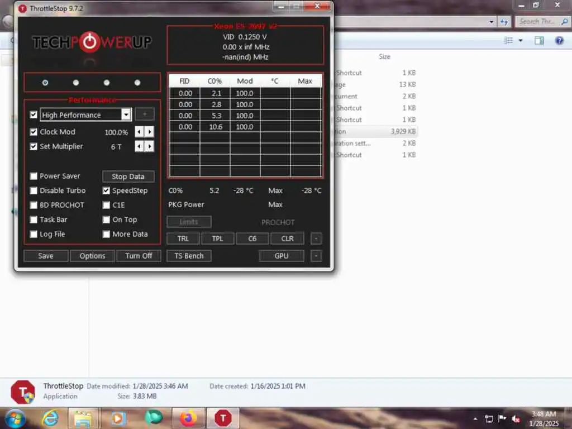The height and width of the screenshot is (429, 572).
Task: Open Internet Explorer from the taskbar
Action: pos(50,418)
